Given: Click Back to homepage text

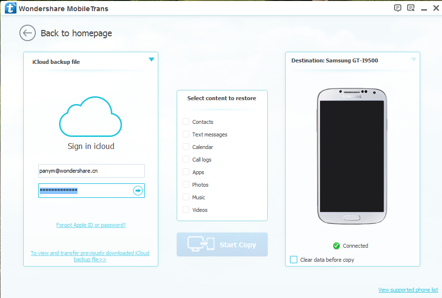Looking at the screenshot, I should 76,33.
